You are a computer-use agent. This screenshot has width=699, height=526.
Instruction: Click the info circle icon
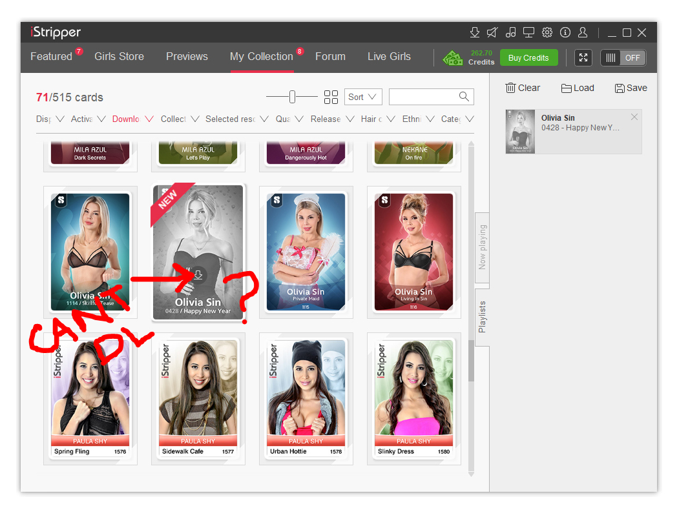[x=565, y=33]
